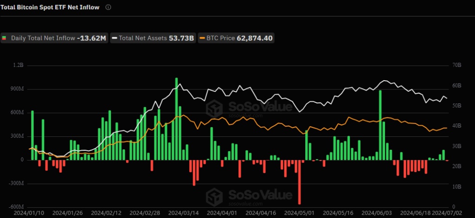Click the -13.62M inflow value
Image resolution: width=475 pixels, height=218 pixels.
92,38
